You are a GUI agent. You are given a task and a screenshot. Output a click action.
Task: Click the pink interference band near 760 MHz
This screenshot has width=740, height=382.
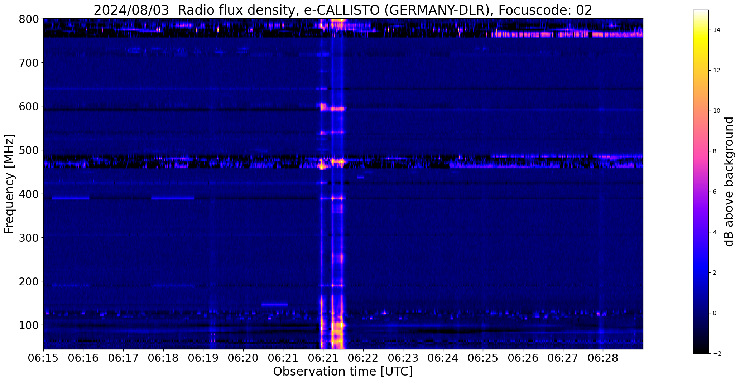(x=567, y=35)
